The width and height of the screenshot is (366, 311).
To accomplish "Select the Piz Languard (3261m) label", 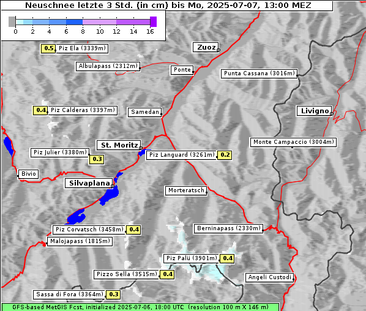I will (x=182, y=155).
